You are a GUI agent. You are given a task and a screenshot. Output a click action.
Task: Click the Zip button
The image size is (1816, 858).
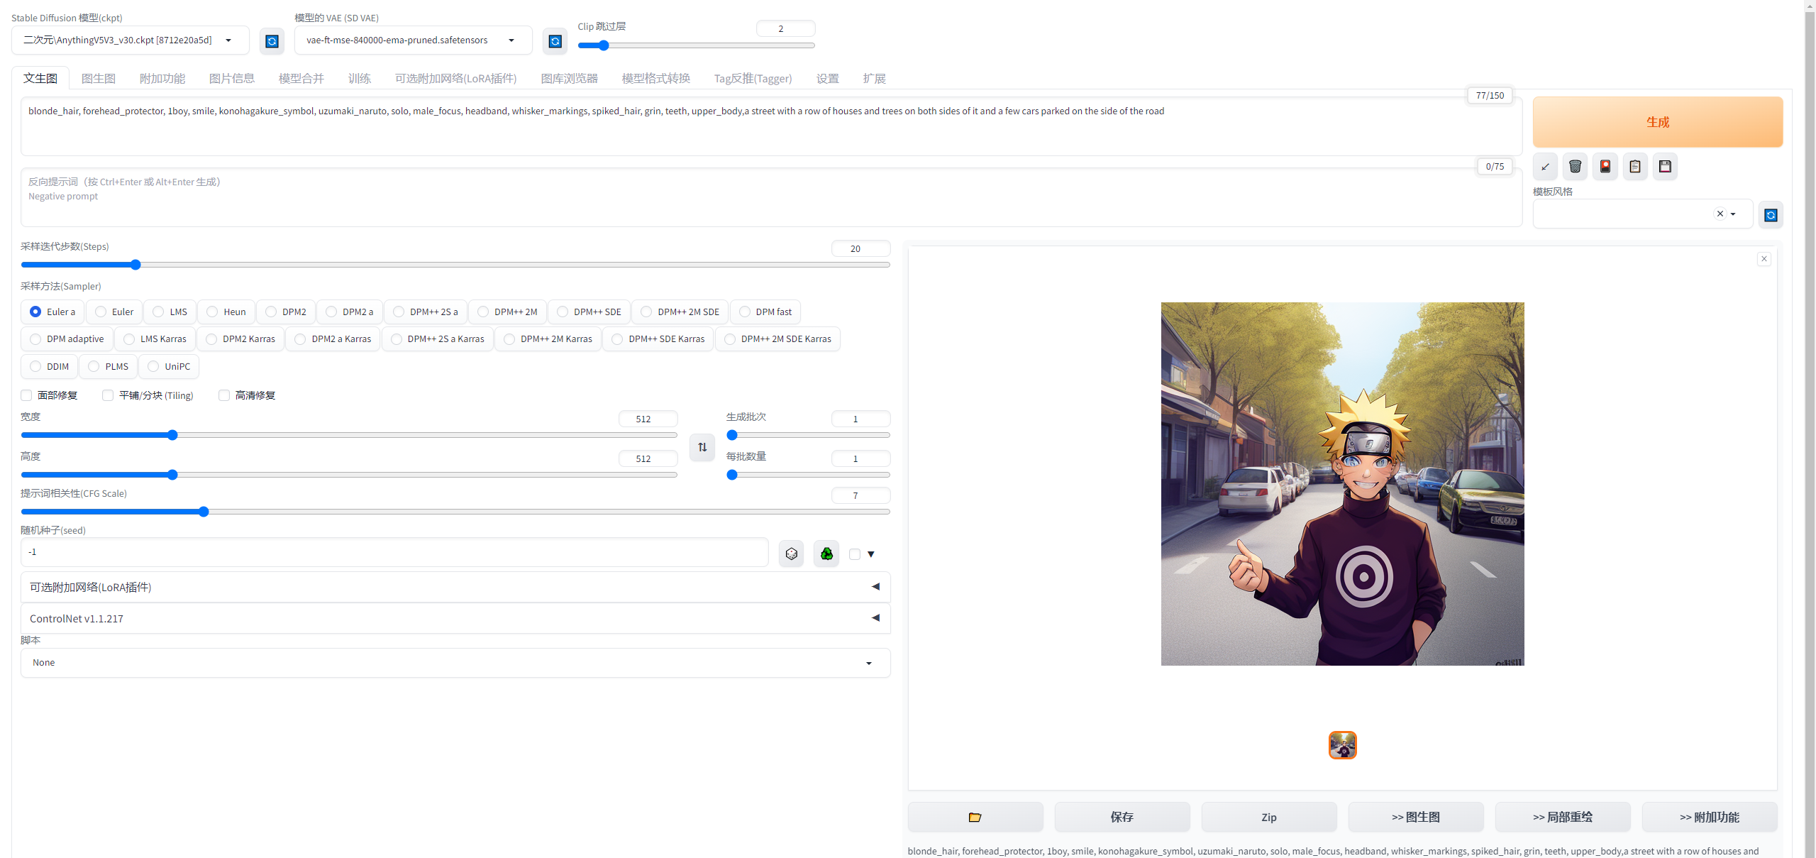coord(1269,817)
